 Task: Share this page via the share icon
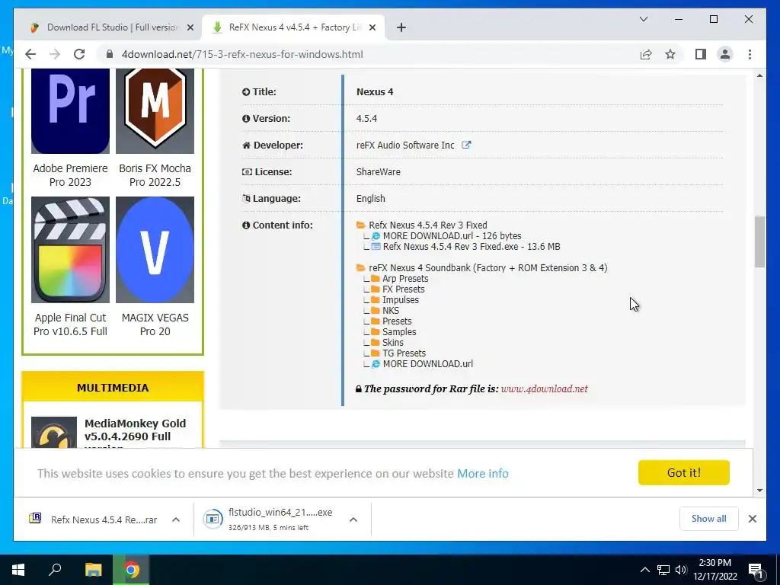pyautogui.click(x=646, y=54)
